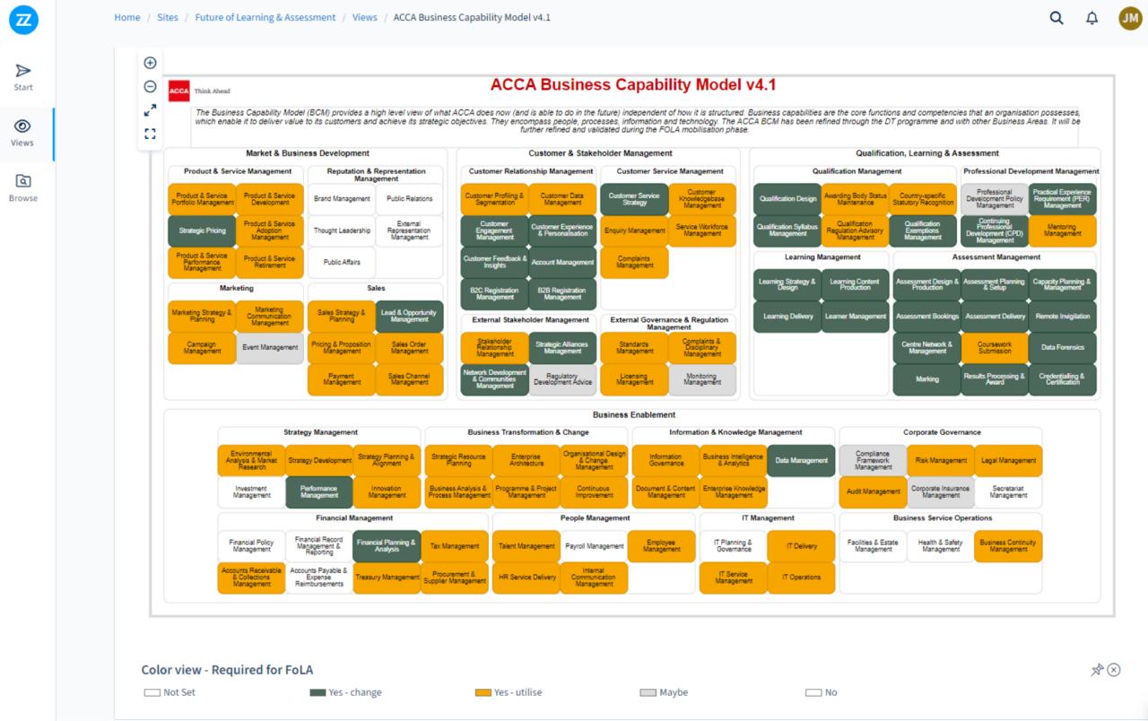Zoom in on the diagram
This screenshot has width=1148, height=721.
coord(150,63)
